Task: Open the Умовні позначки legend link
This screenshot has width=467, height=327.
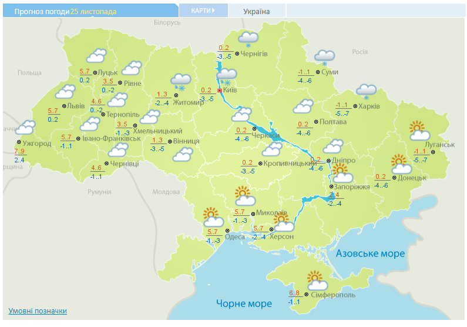Action: [38, 311]
